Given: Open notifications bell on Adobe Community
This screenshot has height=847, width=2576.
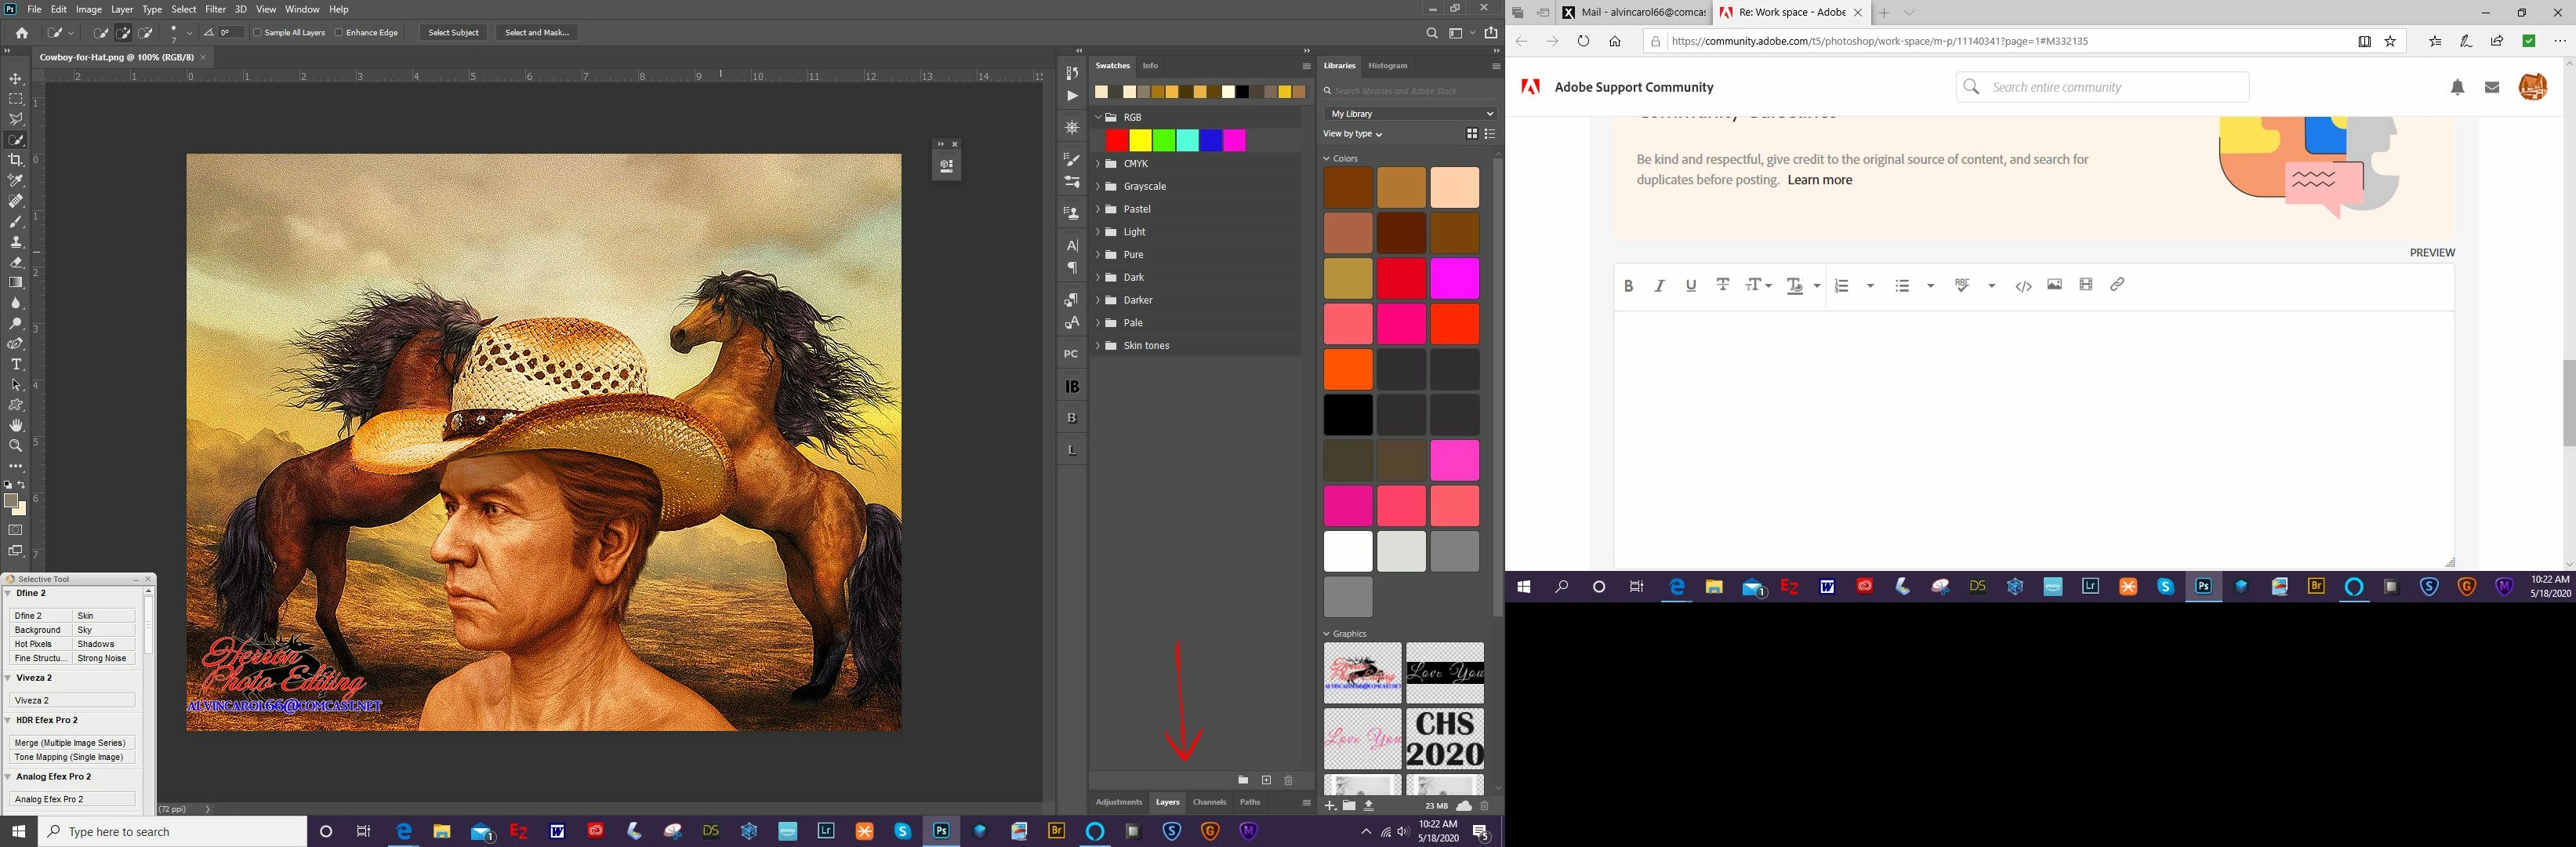Looking at the screenshot, I should 2457,88.
